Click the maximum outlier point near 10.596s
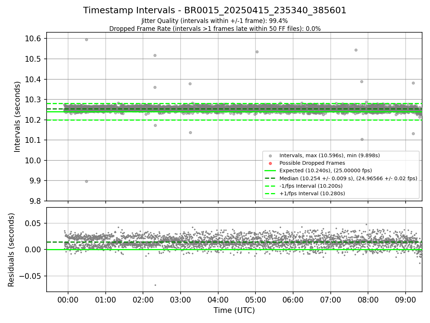Image resolution: width=430 pixels, height=323 pixels. click(86, 39)
